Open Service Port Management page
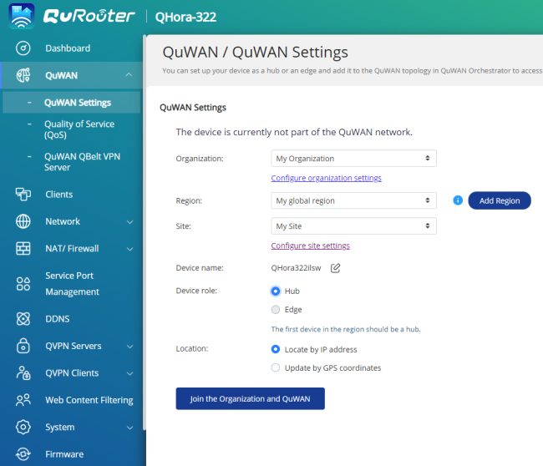The width and height of the screenshot is (543, 466). [72, 284]
